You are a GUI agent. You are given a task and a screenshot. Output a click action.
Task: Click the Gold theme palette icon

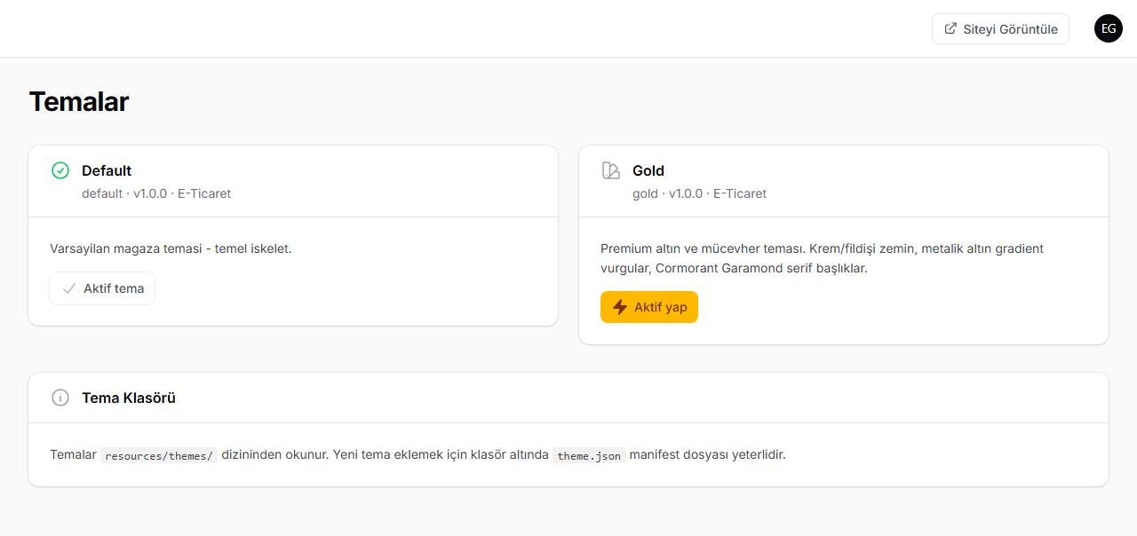tap(611, 170)
